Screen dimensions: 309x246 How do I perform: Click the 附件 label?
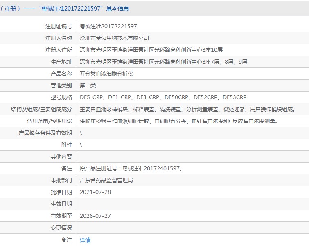[x=67, y=145]
